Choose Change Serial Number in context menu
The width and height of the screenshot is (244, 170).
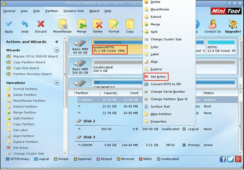169,92
